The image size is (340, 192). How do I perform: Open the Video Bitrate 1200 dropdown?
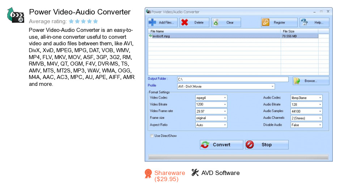[x=225, y=104]
